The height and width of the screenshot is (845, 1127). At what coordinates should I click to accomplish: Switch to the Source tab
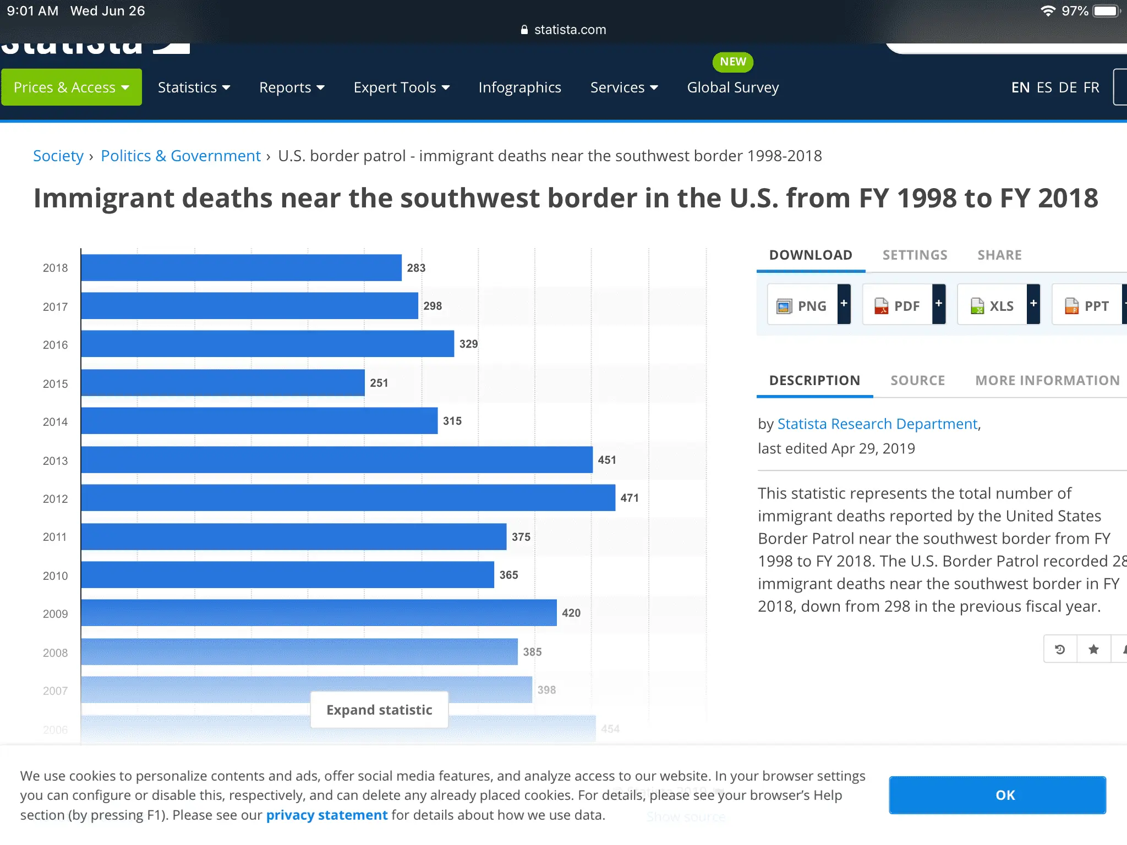917,381
